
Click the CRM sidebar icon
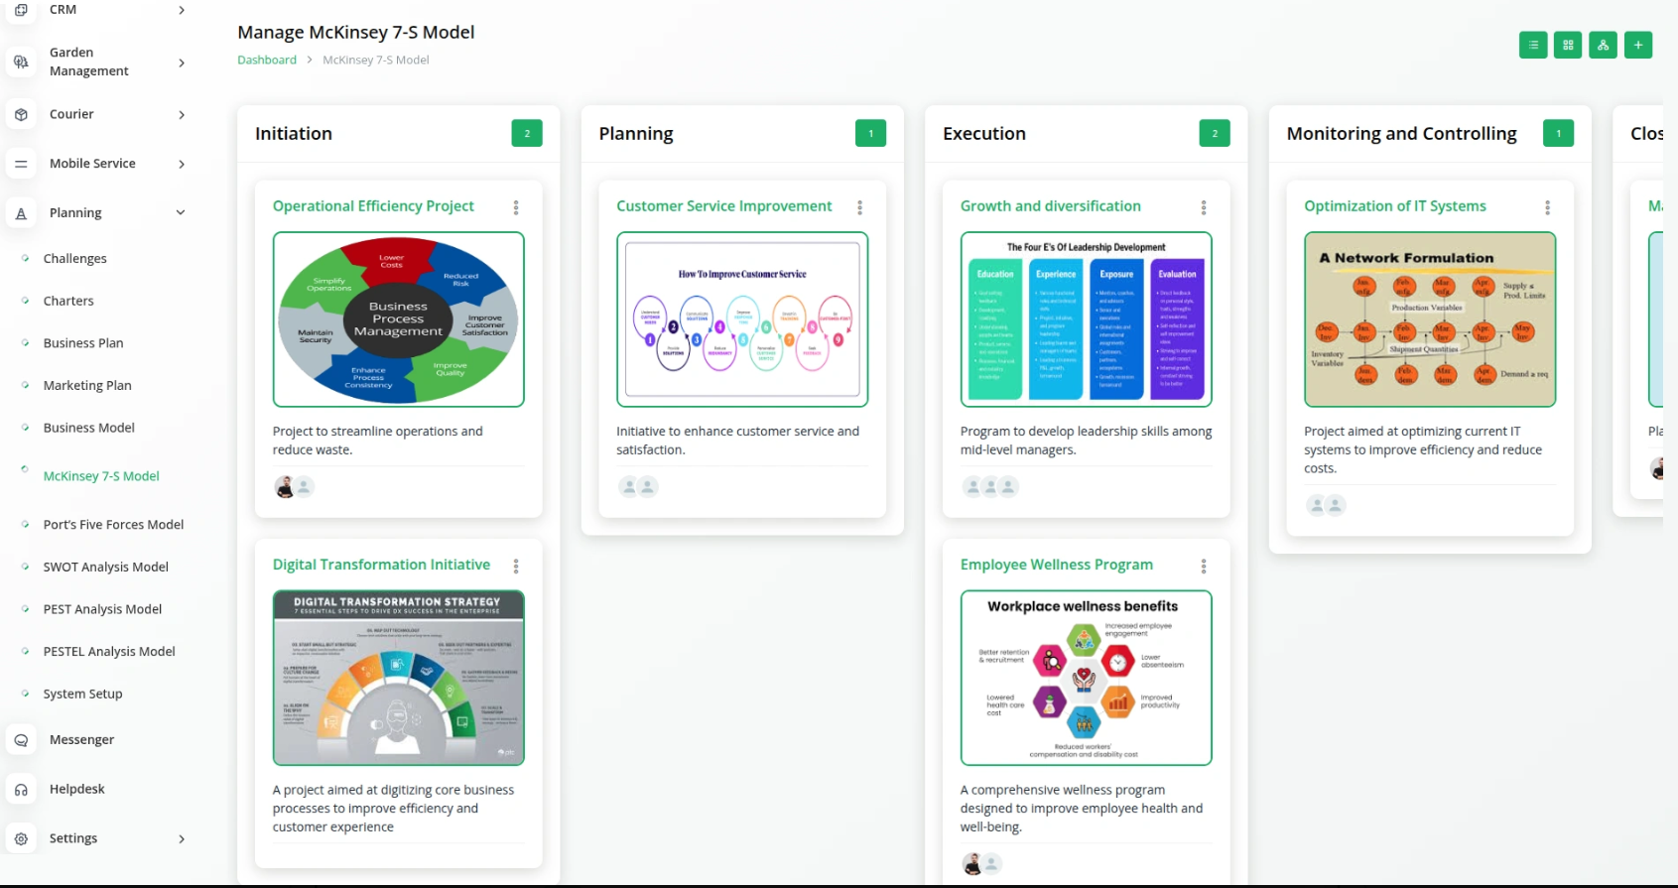click(21, 10)
